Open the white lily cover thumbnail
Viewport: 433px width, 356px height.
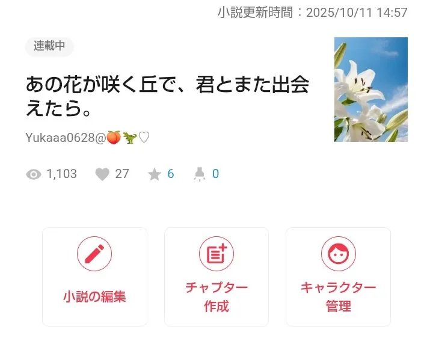click(371, 90)
